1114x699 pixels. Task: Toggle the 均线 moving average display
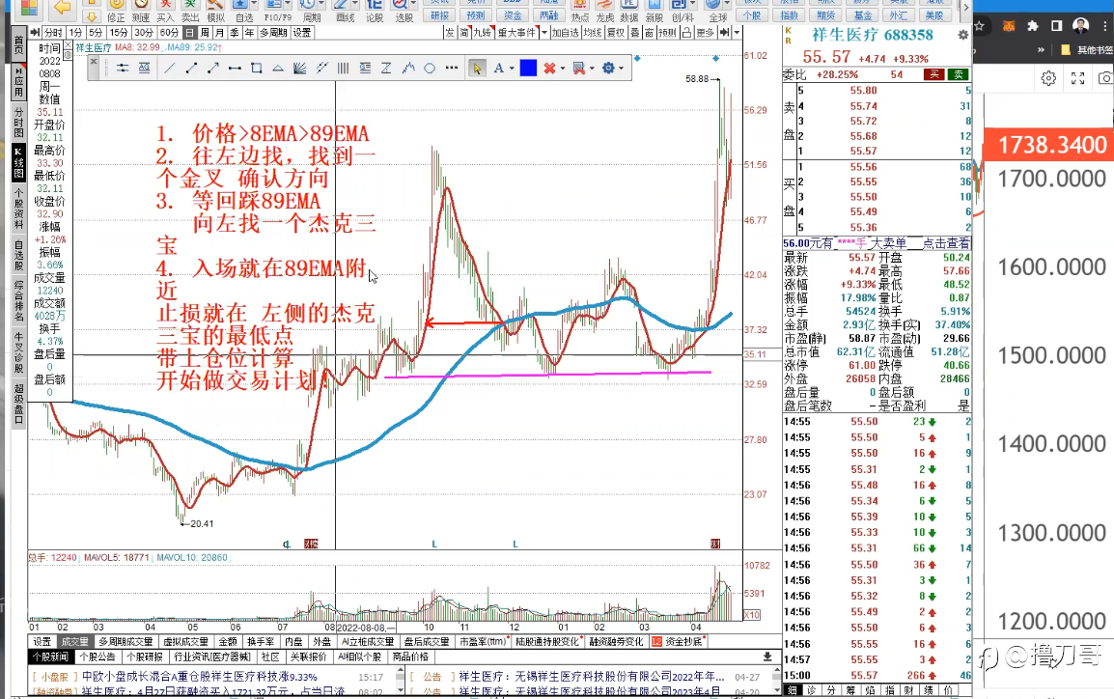coord(593,33)
